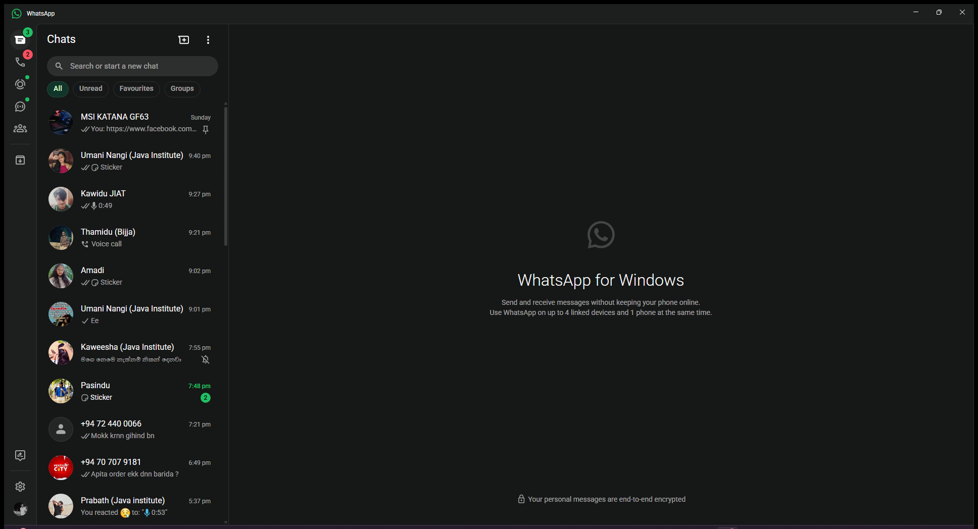The width and height of the screenshot is (978, 529).
Task: Minimize the WhatsApp window
Action: pyautogui.click(x=916, y=12)
